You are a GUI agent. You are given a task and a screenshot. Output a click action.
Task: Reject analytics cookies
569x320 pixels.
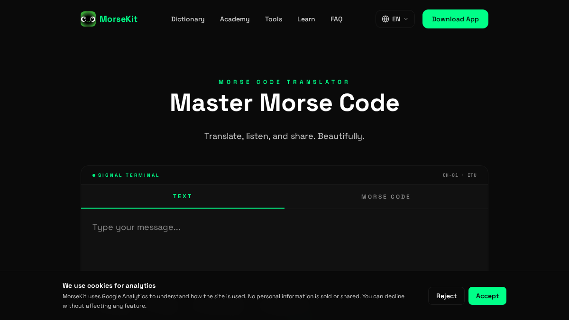(446, 296)
